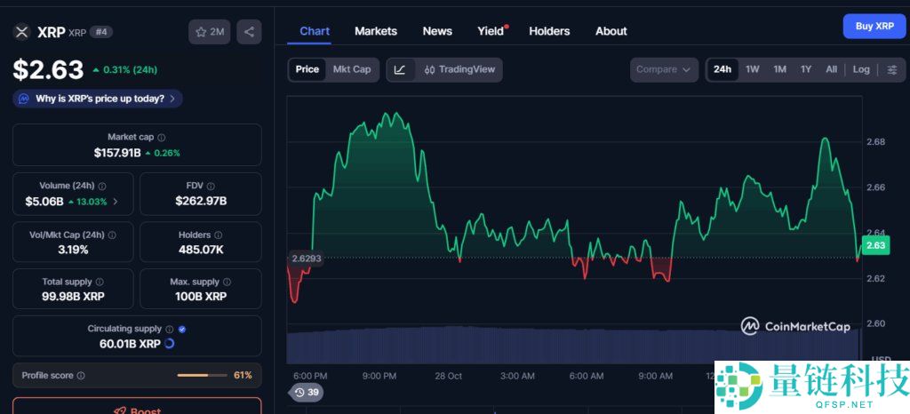Screen dimensions: 910x414
Task: Click the 61% profile score value
Action: pos(243,376)
